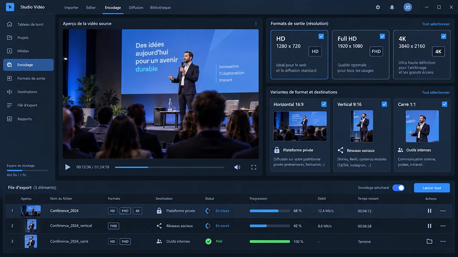Uncheck the Carré 1:1 variant
Screen dimensions: 458x257
[x=444, y=104]
